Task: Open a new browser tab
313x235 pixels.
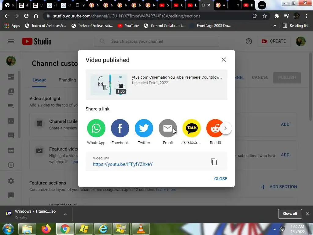Action: [x=262, y=5]
